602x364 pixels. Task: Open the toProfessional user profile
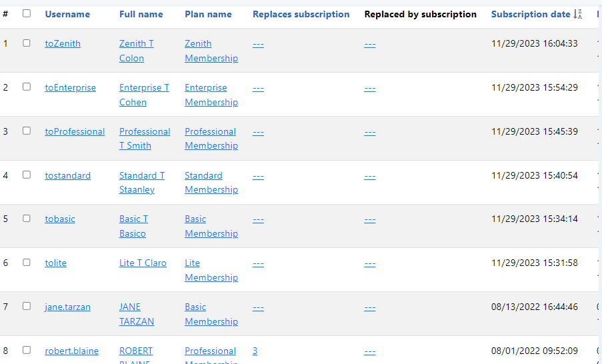(x=75, y=131)
